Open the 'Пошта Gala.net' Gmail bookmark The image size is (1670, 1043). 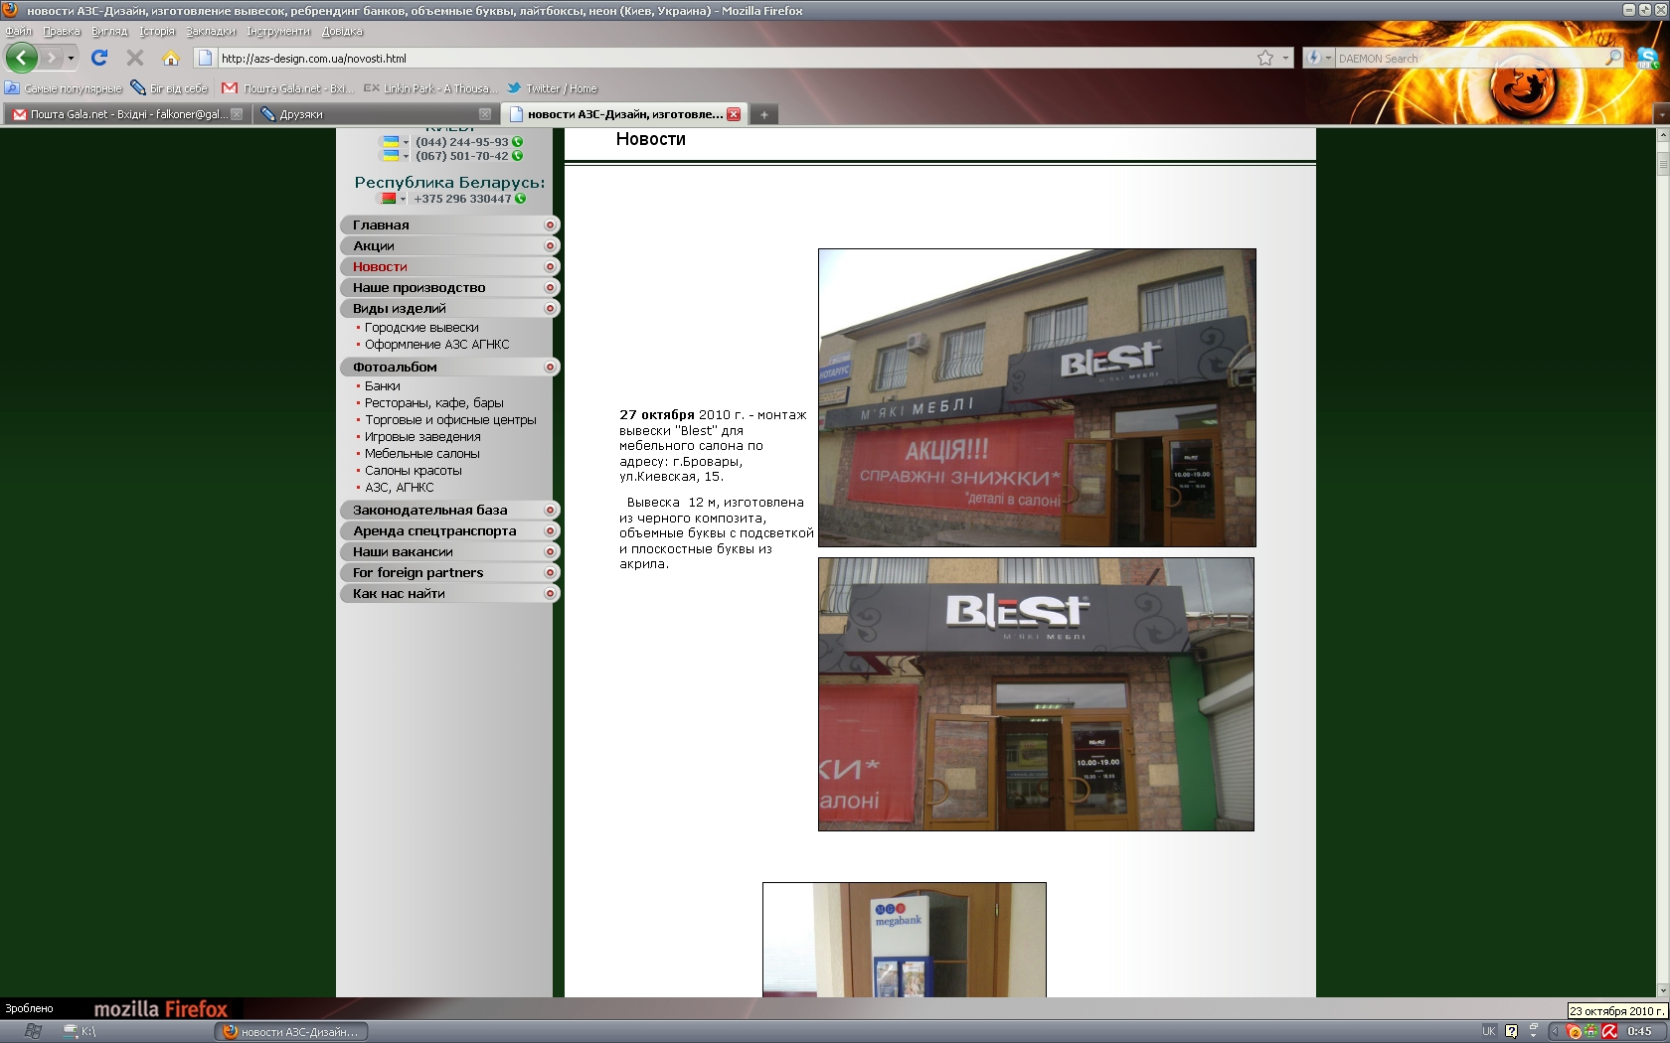(x=287, y=88)
